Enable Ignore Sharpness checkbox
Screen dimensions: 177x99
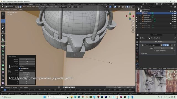pos(155,51)
